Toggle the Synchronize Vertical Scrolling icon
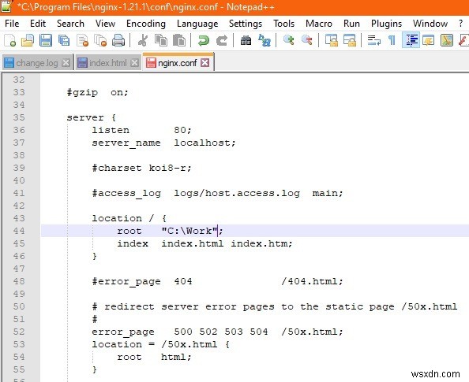The image size is (469, 382). [332, 40]
